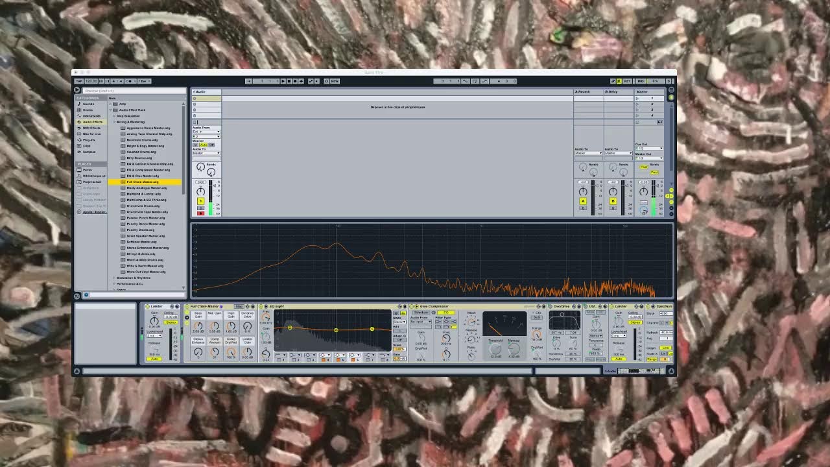Click track 1 Pan knob

point(200,191)
